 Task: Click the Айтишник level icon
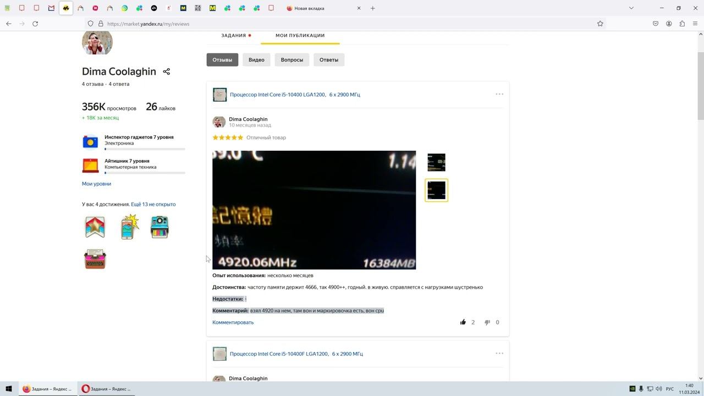tap(90, 165)
